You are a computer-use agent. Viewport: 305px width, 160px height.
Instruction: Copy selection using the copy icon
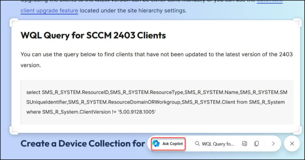pyautogui.click(x=257, y=143)
